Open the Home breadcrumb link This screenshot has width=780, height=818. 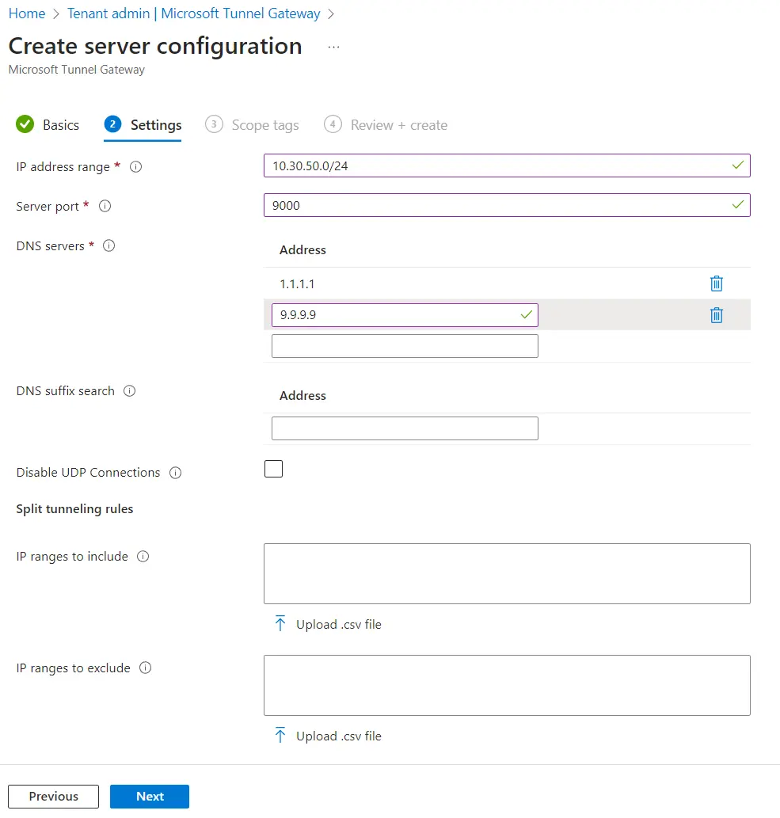click(x=27, y=13)
